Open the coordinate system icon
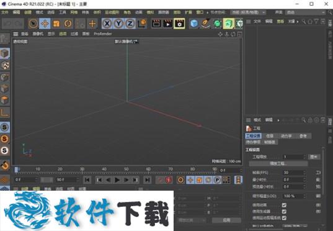 [x=142, y=24]
